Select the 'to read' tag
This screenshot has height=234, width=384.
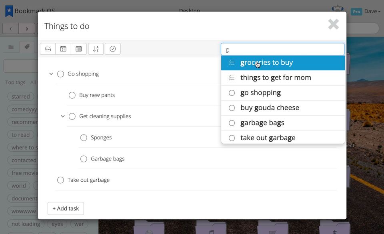(20, 135)
